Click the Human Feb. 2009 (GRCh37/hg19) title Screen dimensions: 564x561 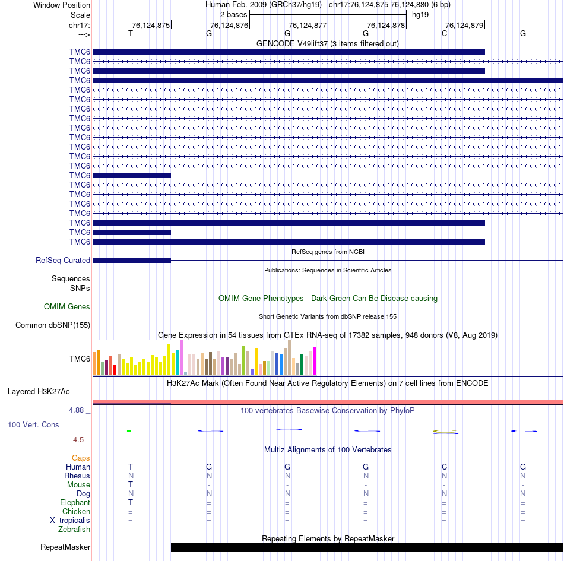(263, 5)
